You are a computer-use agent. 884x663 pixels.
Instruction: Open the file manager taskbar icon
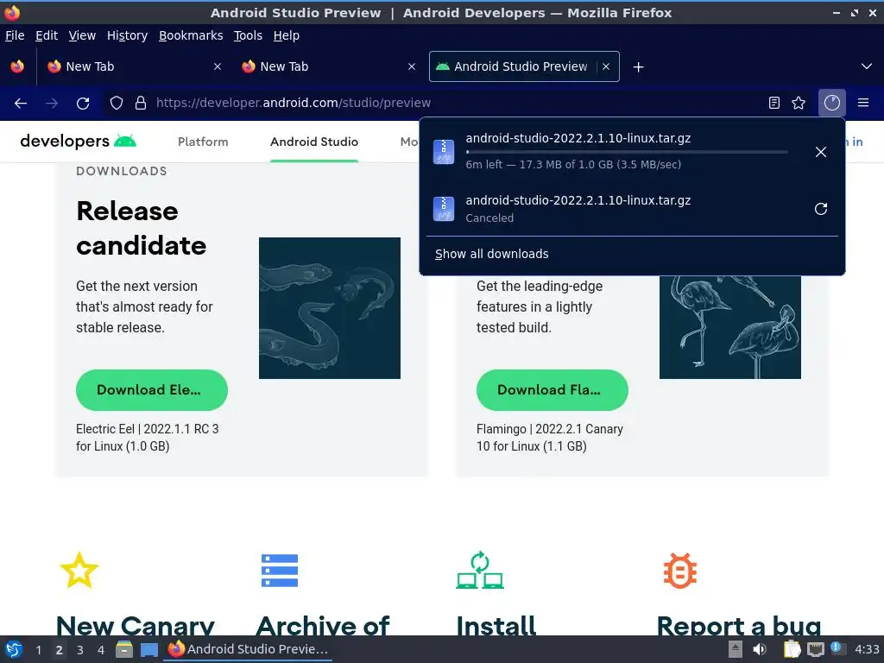tap(124, 649)
